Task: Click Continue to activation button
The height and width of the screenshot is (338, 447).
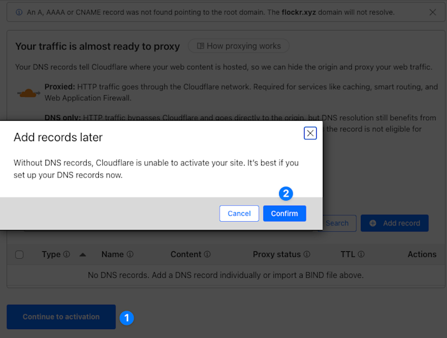Action: (x=61, y=317)
